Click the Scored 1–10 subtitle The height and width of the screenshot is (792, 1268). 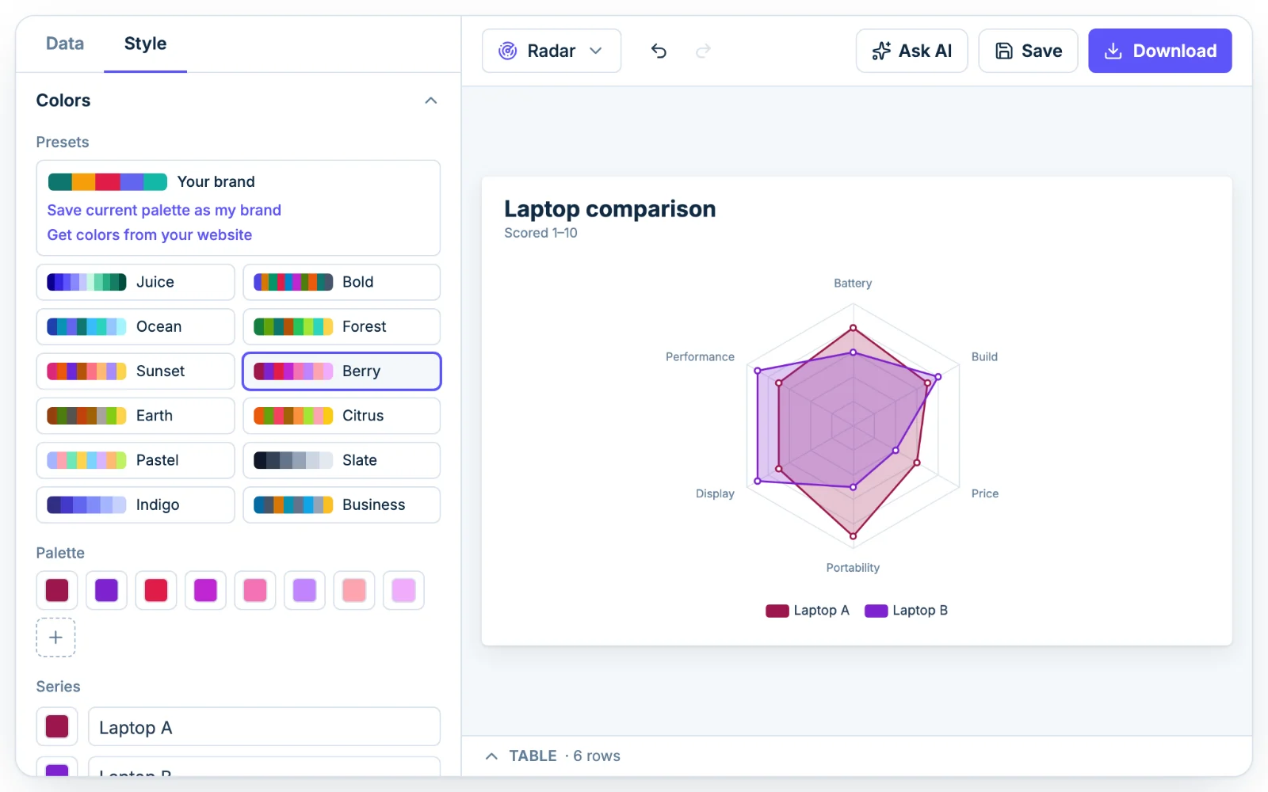click(x=540, y=233)
